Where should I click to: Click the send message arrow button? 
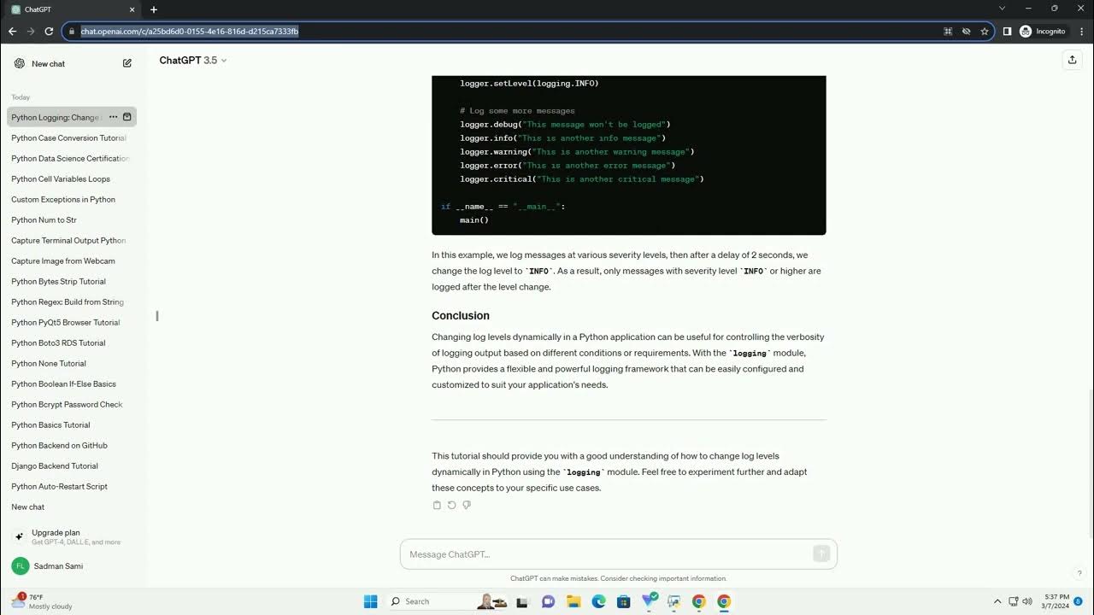click(x=821, y=553)
